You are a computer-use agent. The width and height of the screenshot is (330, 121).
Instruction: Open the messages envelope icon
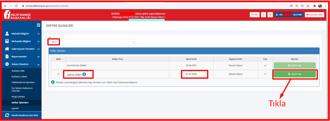point(270,15)
